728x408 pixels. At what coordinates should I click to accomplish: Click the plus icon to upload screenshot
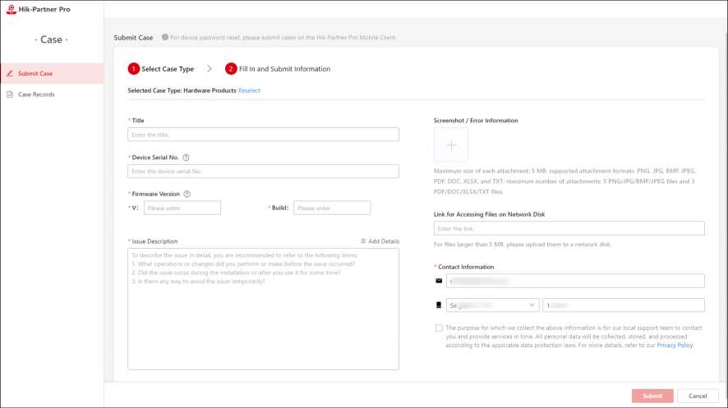451,144
